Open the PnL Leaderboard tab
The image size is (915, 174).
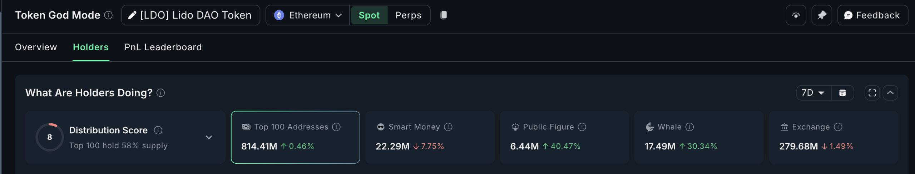click(163, 47)
